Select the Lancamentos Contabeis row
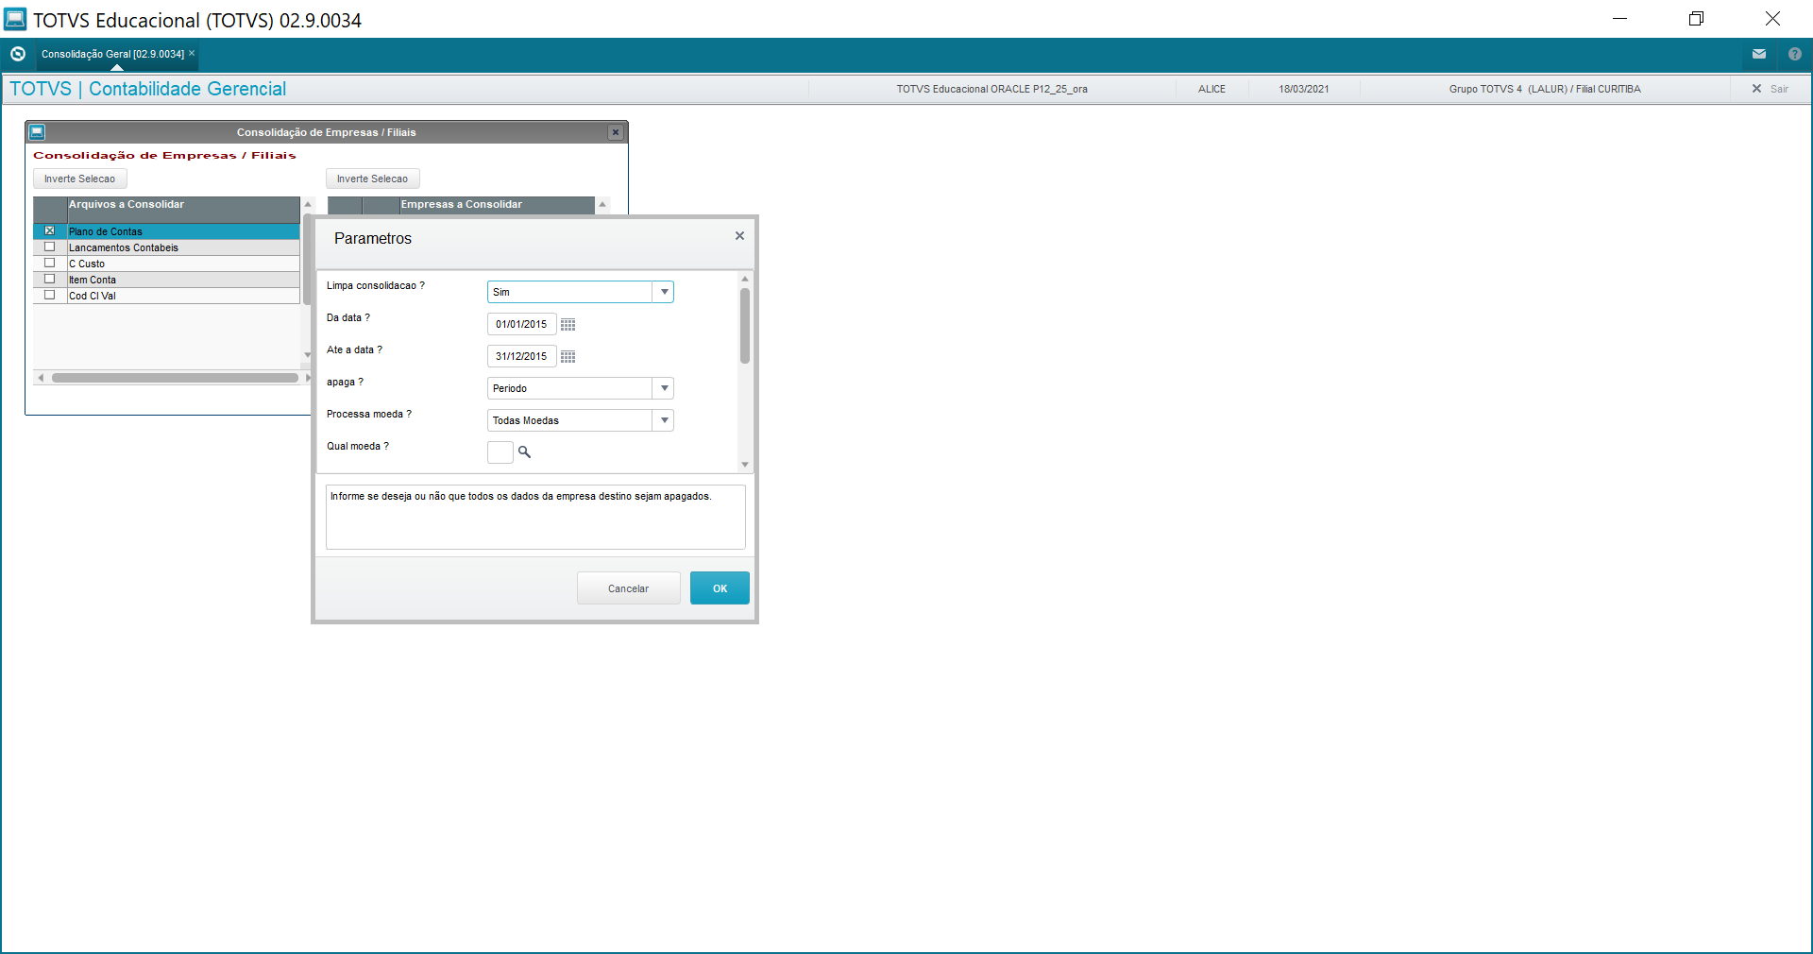Image resolution: width=1813 pixels, height=954 pixels. point(166,247)
